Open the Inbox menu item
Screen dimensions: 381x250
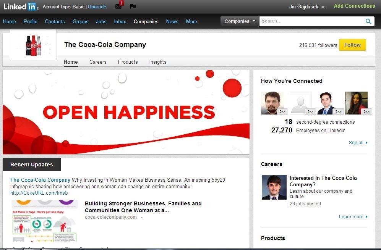point(120,21)
